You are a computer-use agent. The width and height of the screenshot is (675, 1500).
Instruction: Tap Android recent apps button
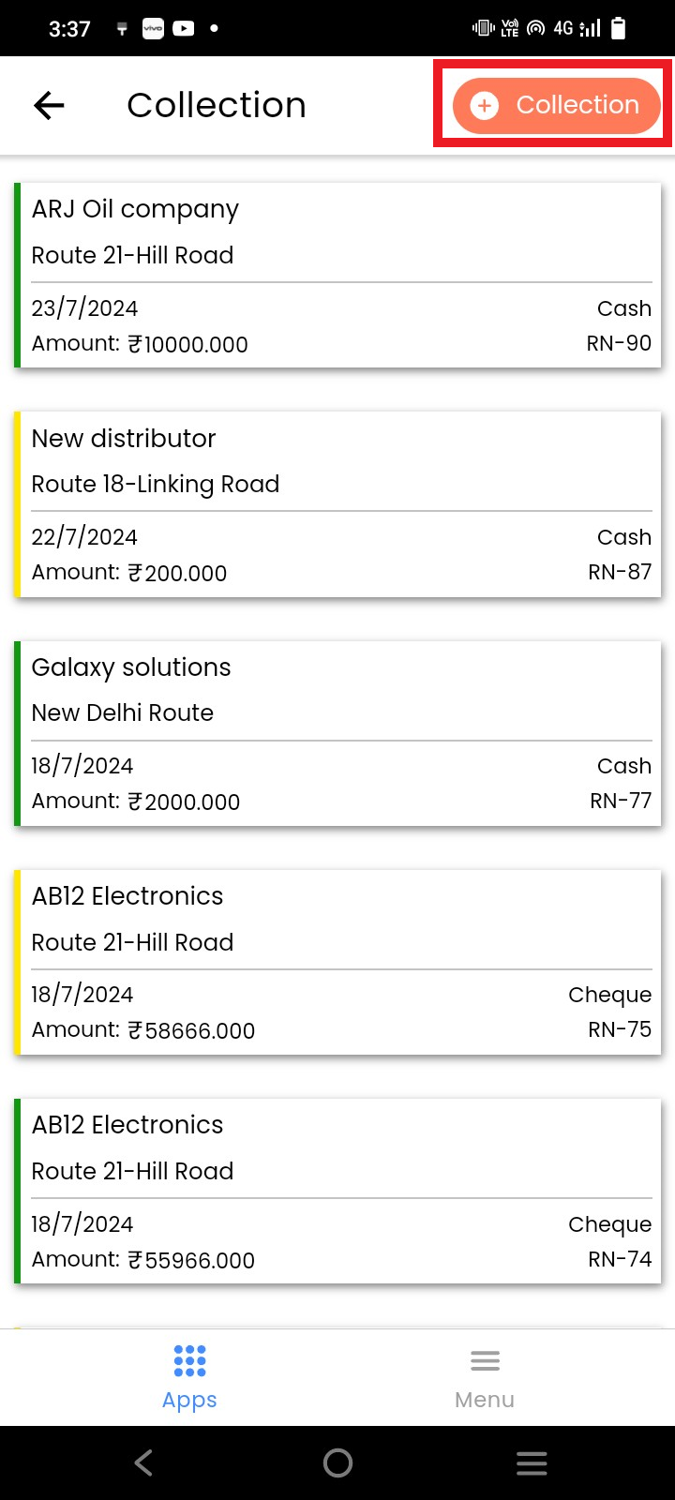click(x=532, y=1462)
